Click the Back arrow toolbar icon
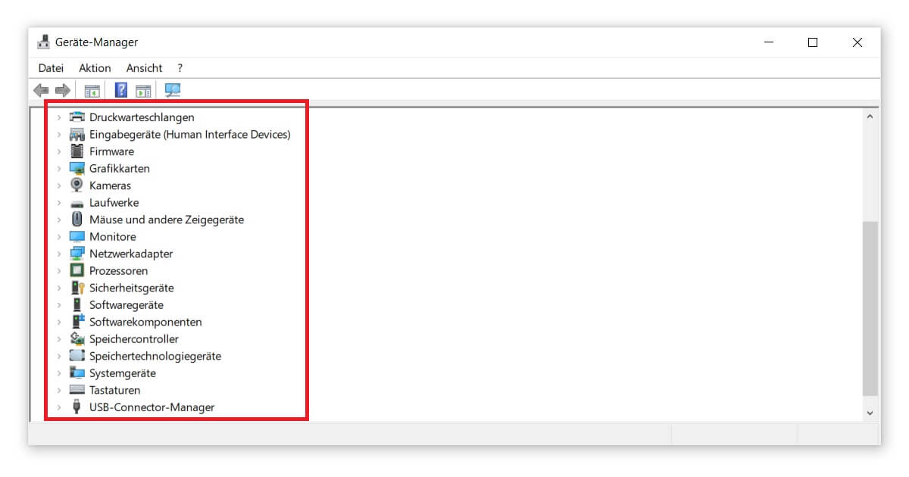Image resolution: width=909 pixels, height=477 pixels. tap(41, 91)
